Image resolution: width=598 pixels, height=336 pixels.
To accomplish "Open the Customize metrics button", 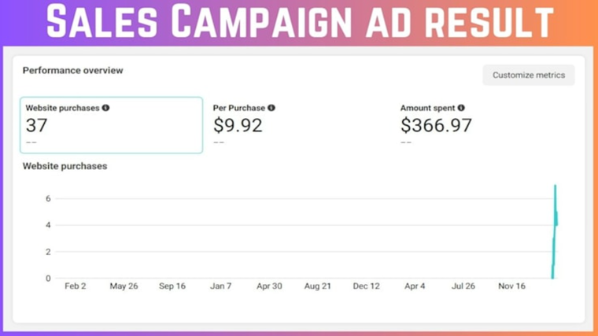I will [x=529, y=76].
